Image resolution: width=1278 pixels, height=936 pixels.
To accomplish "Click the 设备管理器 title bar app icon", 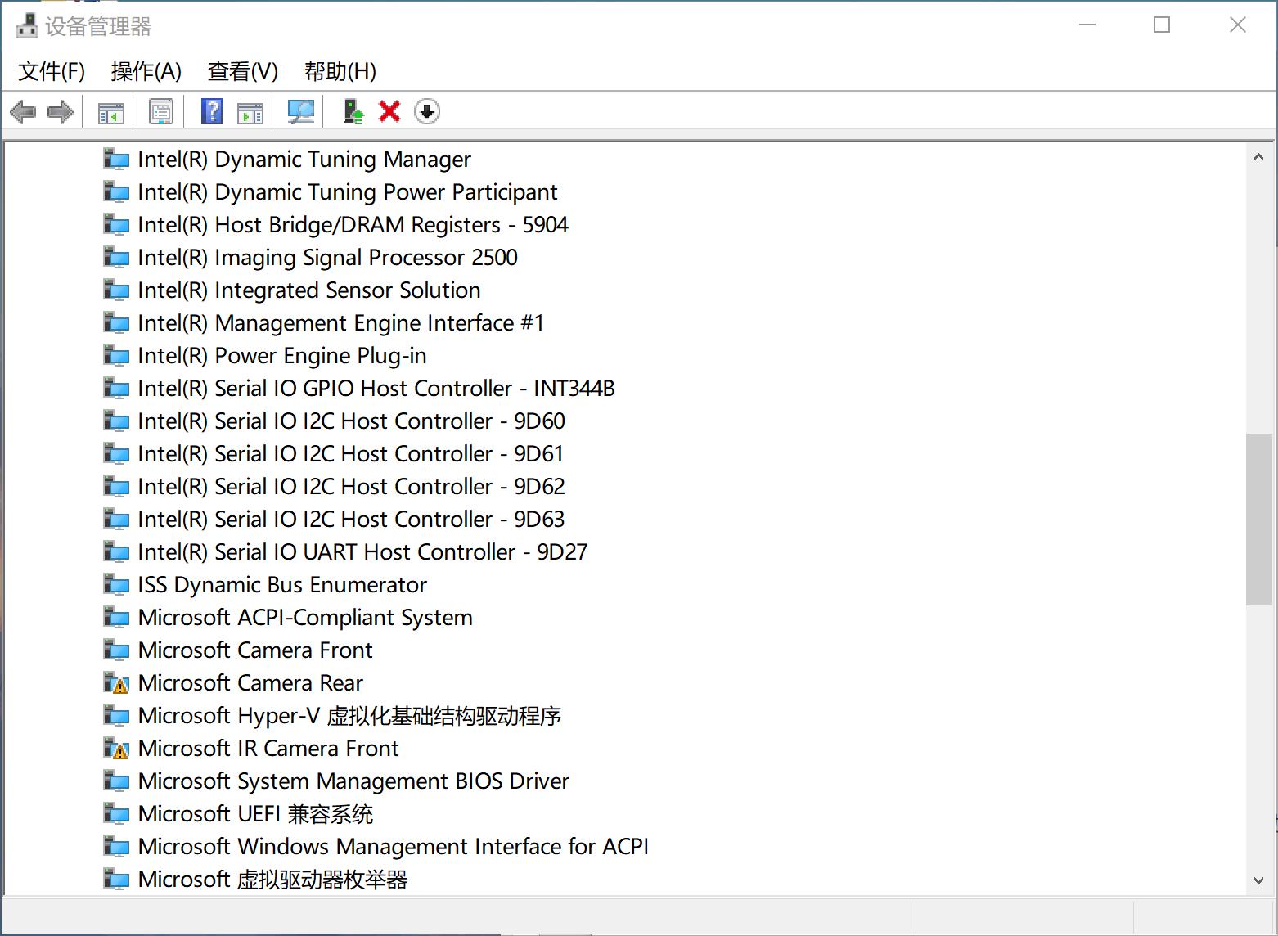I will click(27, 25).
